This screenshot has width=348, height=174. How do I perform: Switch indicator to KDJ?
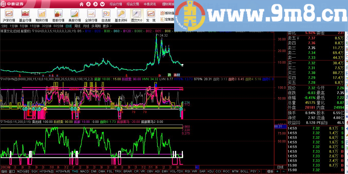pyautogui.click(x=210, y=171)
